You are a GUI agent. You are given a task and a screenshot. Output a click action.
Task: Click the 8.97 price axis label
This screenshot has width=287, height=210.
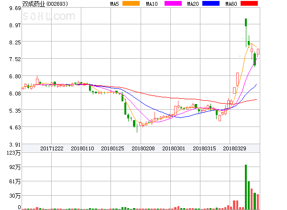tap(15, 25)
